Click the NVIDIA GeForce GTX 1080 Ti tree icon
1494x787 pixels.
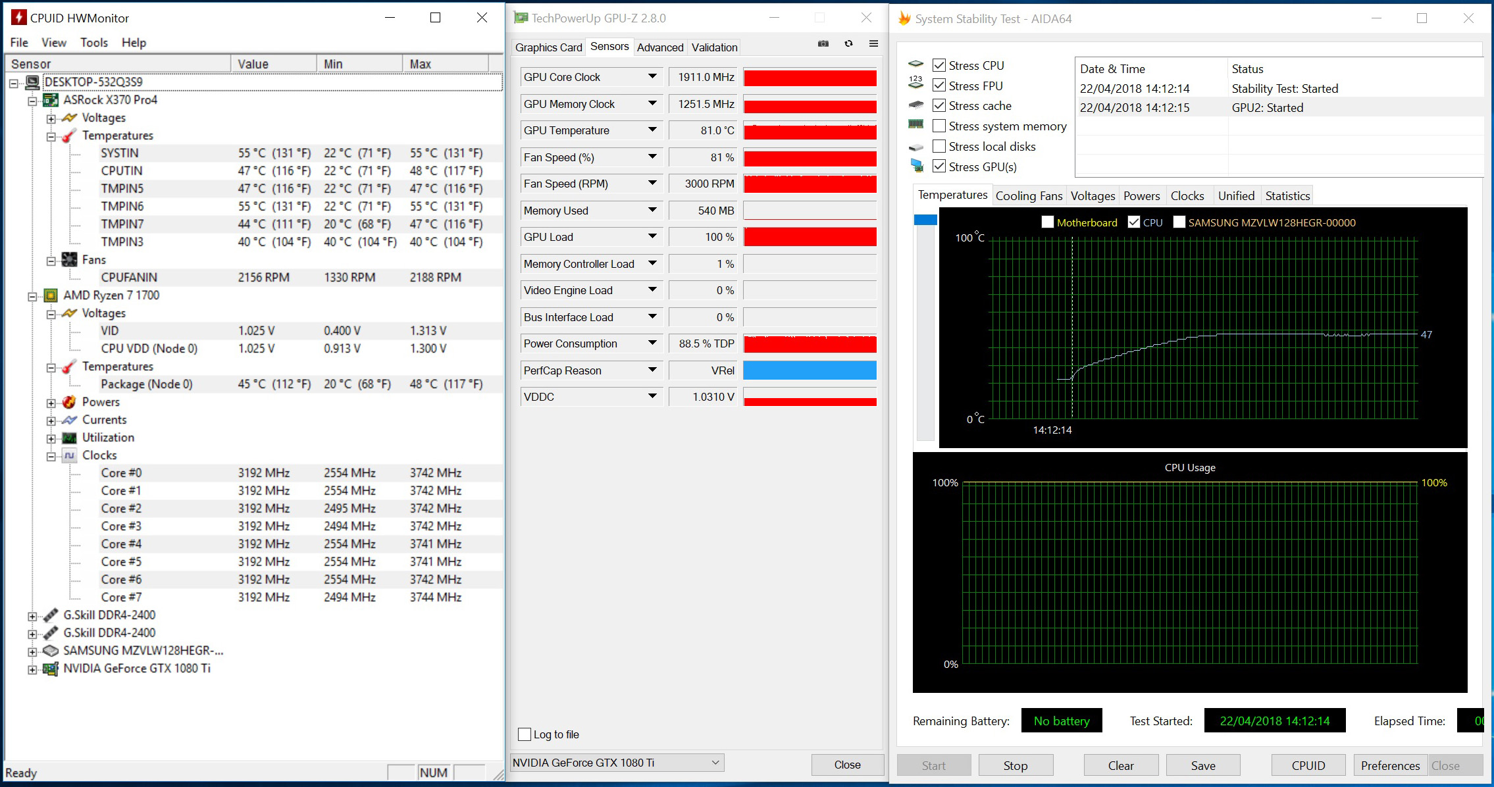51,669
